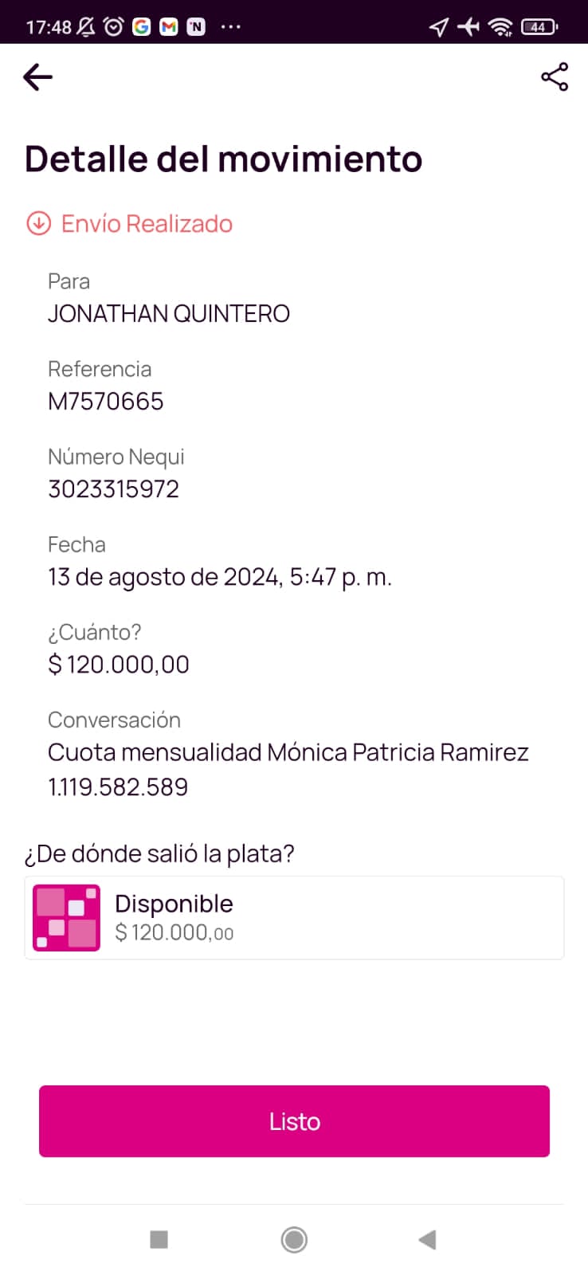Image resolution: width=588 pixels, height=1275 pixels.
Task: Tap the battery indicator in status bar
Action: (x=539, y=27)
